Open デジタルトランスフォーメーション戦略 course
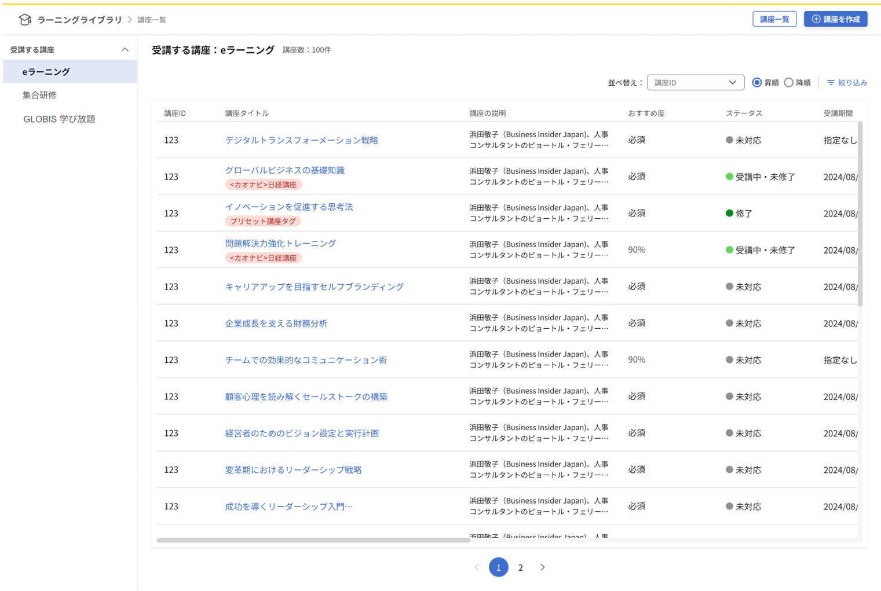Viewport: 881px width, 591px height. pos(302,140)
